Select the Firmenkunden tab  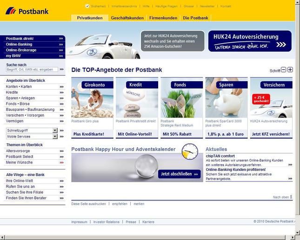point(163,18)
